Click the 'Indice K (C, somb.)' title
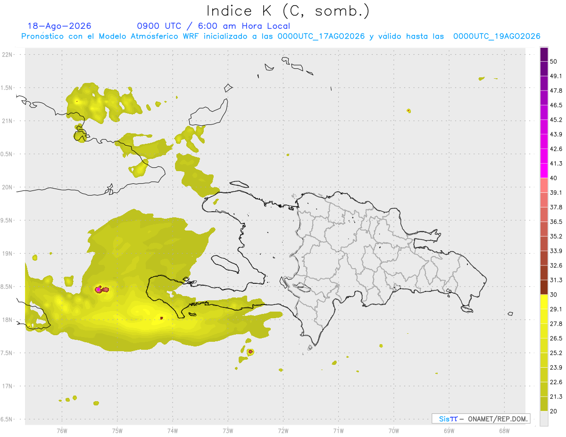The image size is (566, 437). [x=288, y=11]
